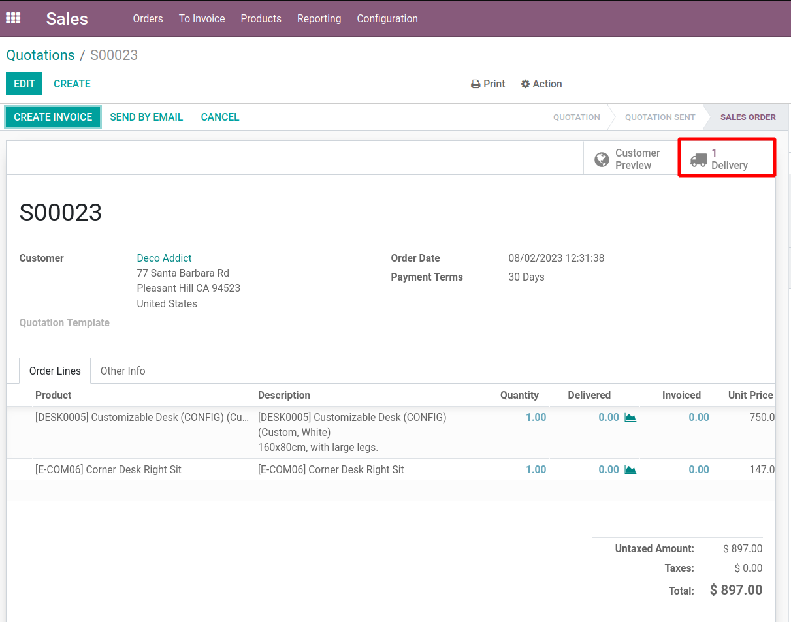Click the order date 08/02/2023 12:31:38
The image size is (791, 622).
pos(557,258)
